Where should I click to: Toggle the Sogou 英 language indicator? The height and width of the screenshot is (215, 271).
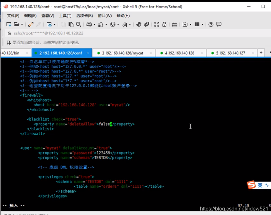click(260, 185)
